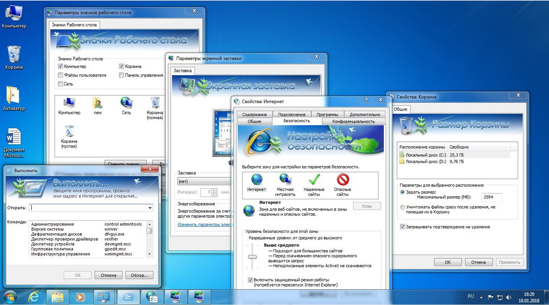549x305 pixels.
Task: Enable the Панель управления checkbox
Action: [x=121, y=75]
